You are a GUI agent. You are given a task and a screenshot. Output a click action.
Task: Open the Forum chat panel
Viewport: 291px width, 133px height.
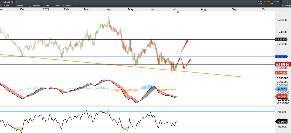[56, 6]
